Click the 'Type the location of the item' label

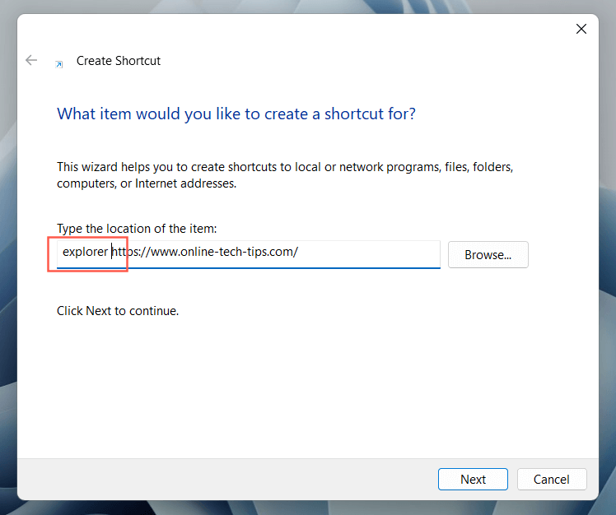[x=137, y=228]
